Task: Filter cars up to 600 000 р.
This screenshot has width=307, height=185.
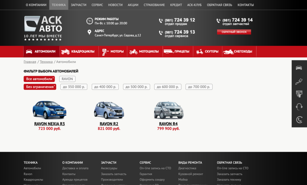Action: pos(168,87)
